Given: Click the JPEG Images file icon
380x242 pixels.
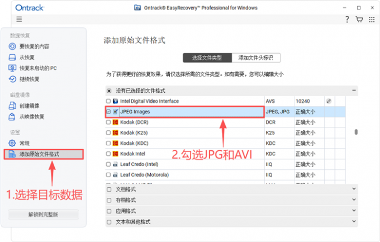Looking at the screenshot, I should (116, 112).
